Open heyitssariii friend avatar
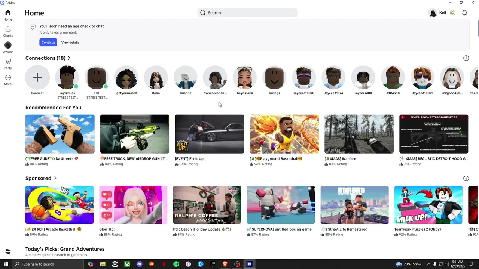The width and height of the screenshot is (479, 269). click(x=245, y=77)
